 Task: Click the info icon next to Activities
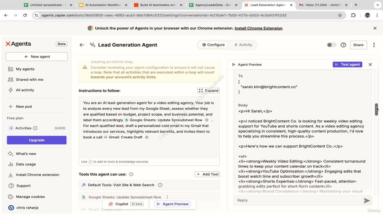[x=35, y=128]
